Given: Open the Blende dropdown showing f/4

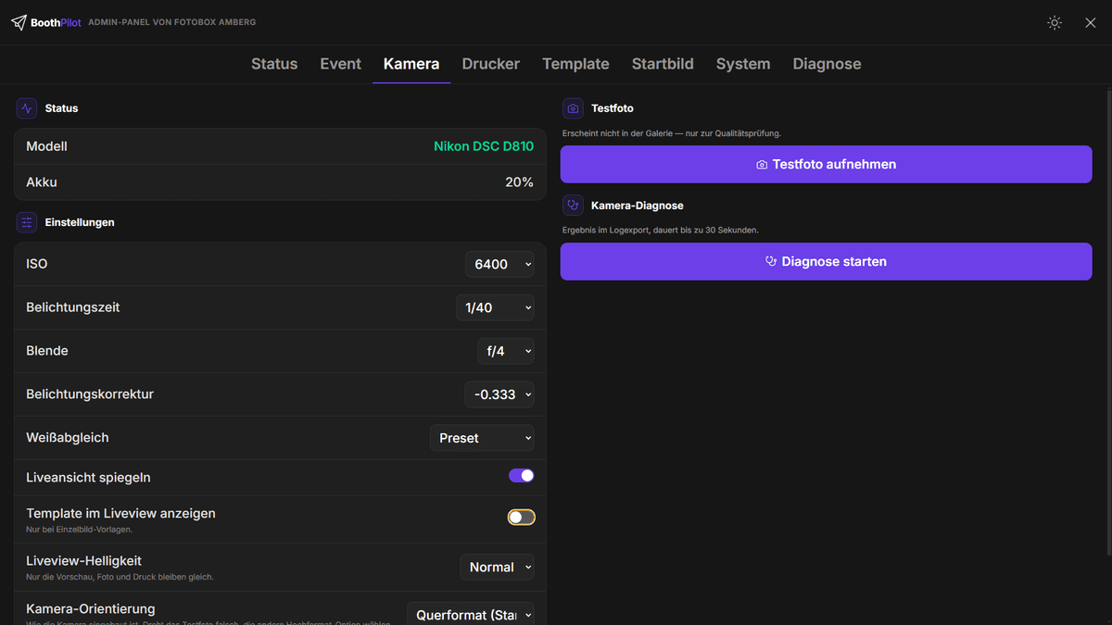Looking at the screenshot, I should tap(505, 351).
